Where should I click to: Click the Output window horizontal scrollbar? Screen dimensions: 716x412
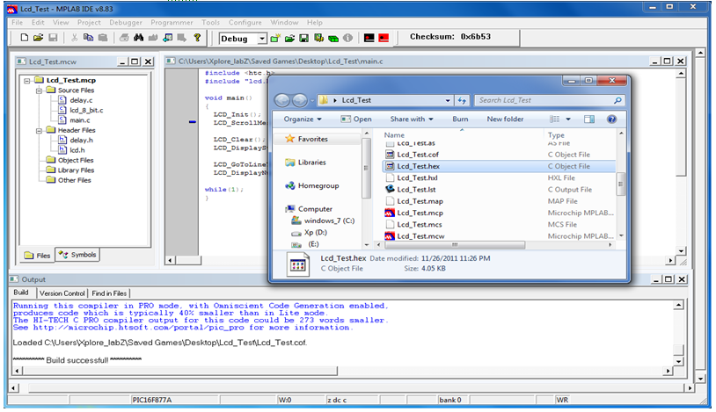tap(180, 371)
